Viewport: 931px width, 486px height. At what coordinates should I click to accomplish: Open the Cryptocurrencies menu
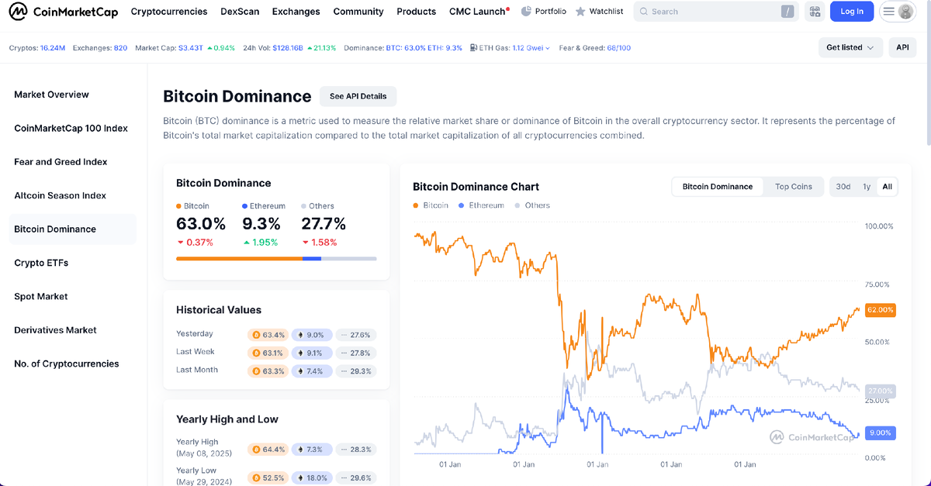coord(169,12)
